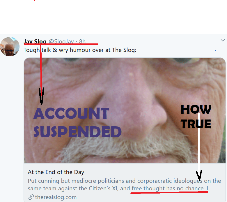
Task: Open the 8h tweet timestamp
Action: tap(82, 42)
